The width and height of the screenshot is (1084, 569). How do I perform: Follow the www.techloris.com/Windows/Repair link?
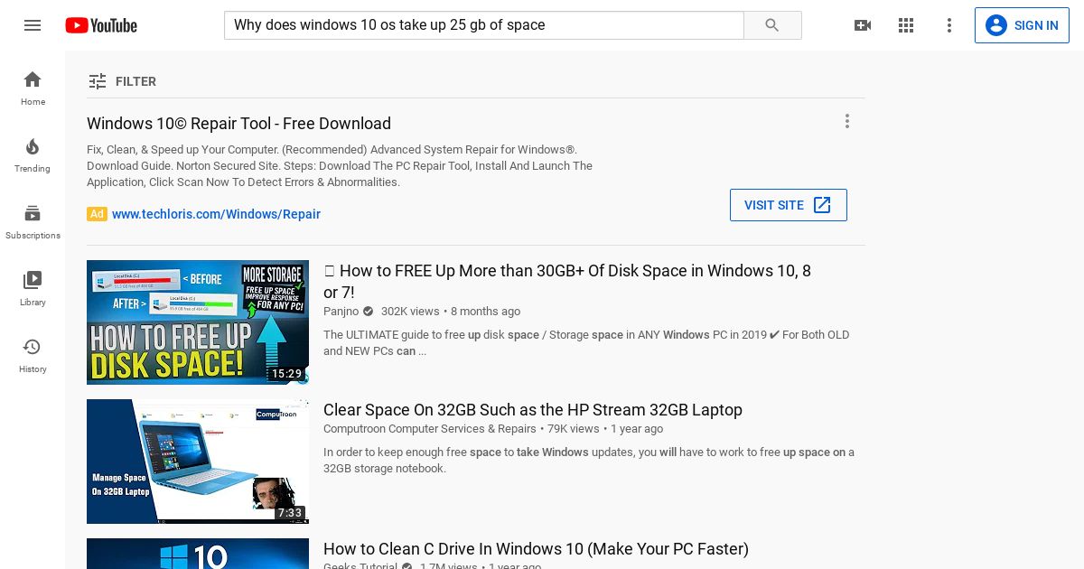[x=216, y=214]
